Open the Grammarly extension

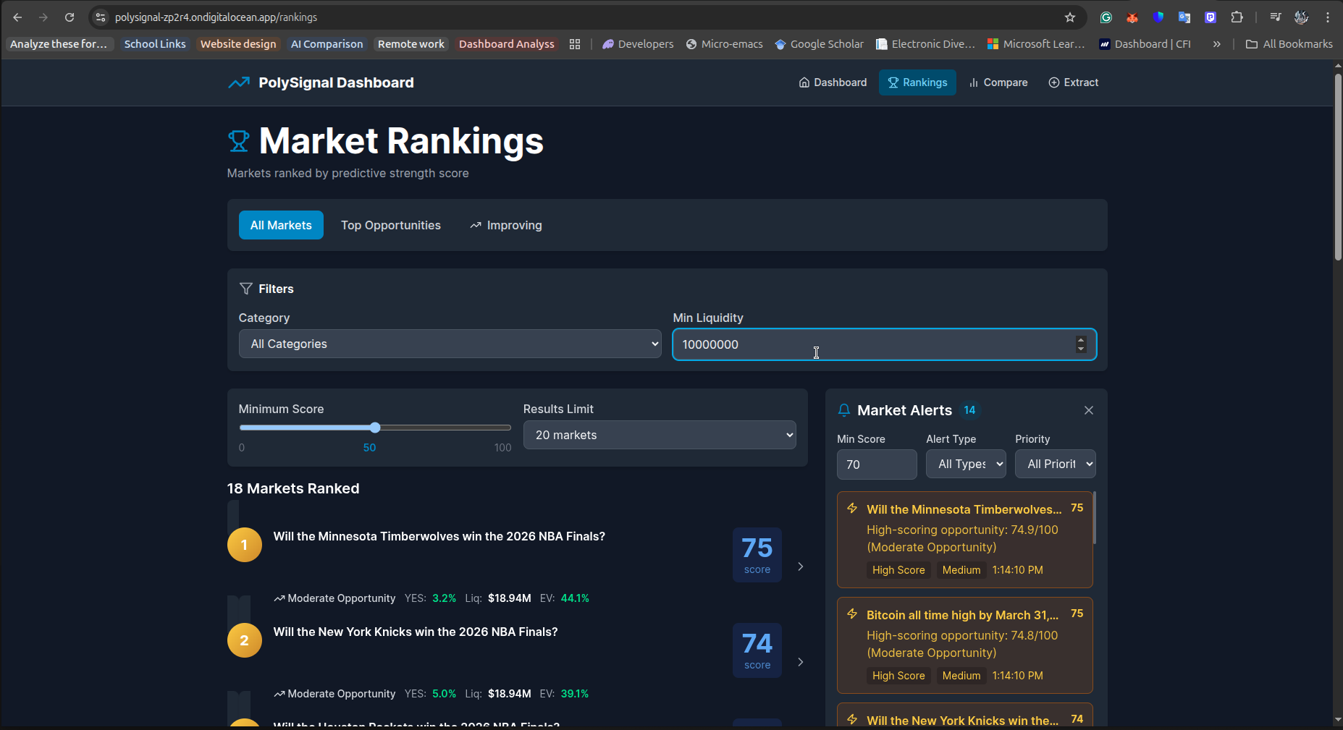[1106, 17]
